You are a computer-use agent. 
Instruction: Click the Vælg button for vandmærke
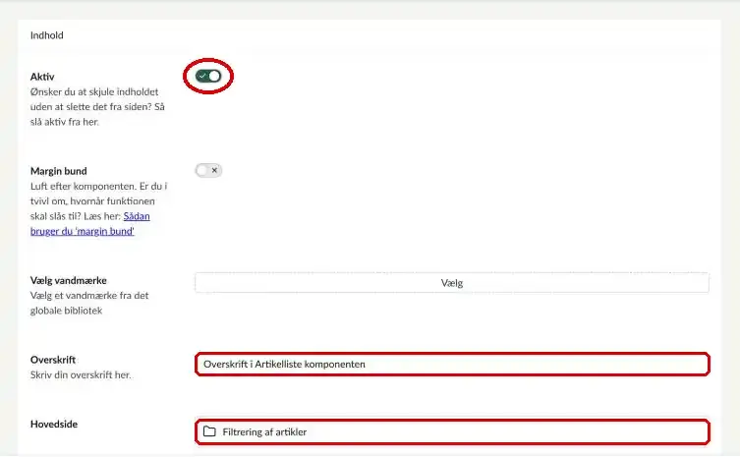pyautogui.click(x=452, y=283)
